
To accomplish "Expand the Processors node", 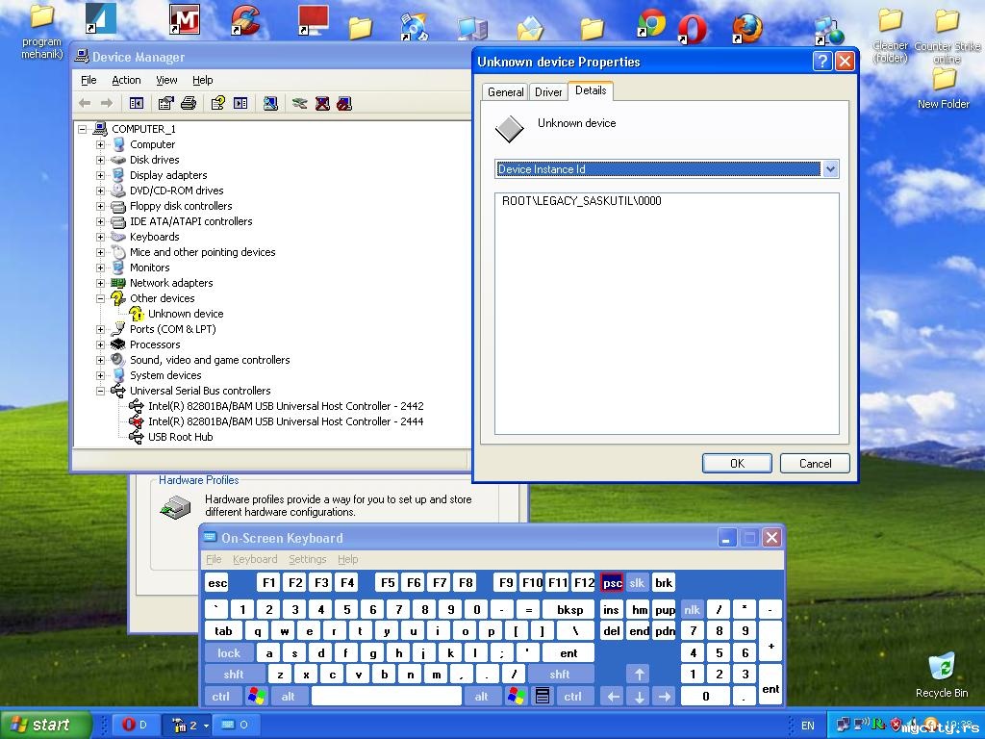I will pos(100,344).
